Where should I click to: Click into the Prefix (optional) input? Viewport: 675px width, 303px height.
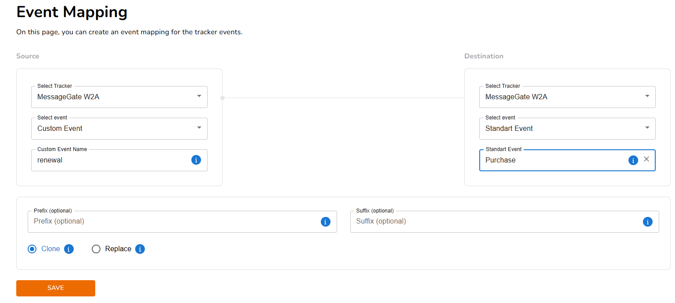pos(173,222)
